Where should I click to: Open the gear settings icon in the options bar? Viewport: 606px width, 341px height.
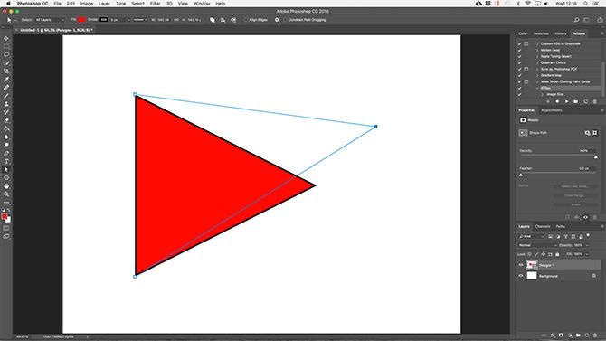[x=277, y=20]
